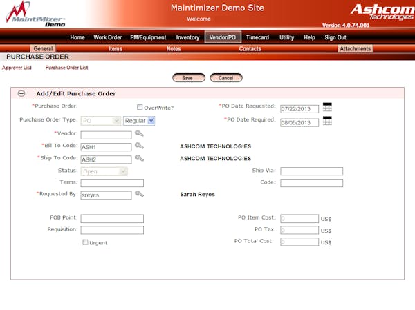Switch to the Attachments tab
The width and height of the screenshot is (415, 310).
[356, 48]
